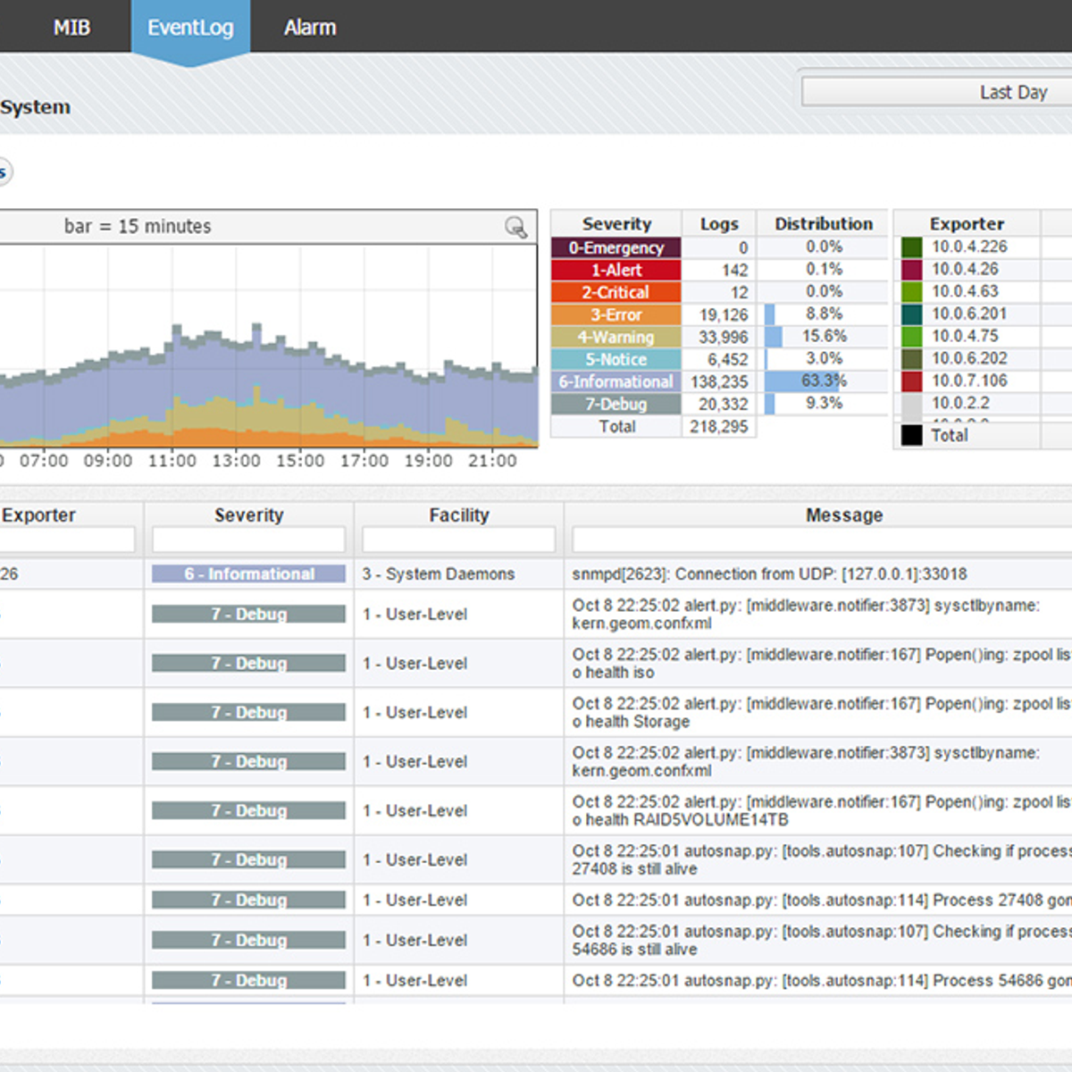
Task: Click the 0-Emergency severity label
Action: pyautogui.click(x=616, y=247)
